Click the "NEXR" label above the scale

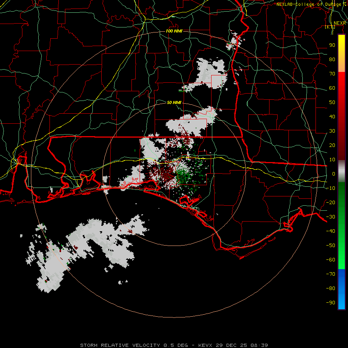pyautogui.click(x=339, y=23)
